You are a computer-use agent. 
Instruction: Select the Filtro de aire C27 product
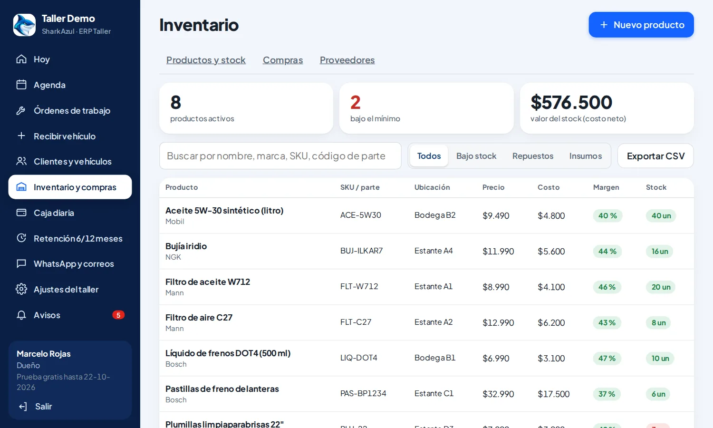(x=199, y=317)
